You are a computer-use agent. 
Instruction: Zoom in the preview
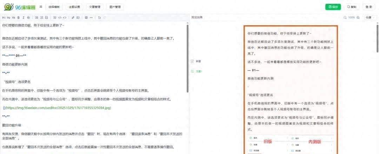coord(358,18)
